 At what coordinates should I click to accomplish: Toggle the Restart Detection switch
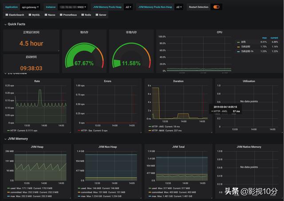click(216, 7)
